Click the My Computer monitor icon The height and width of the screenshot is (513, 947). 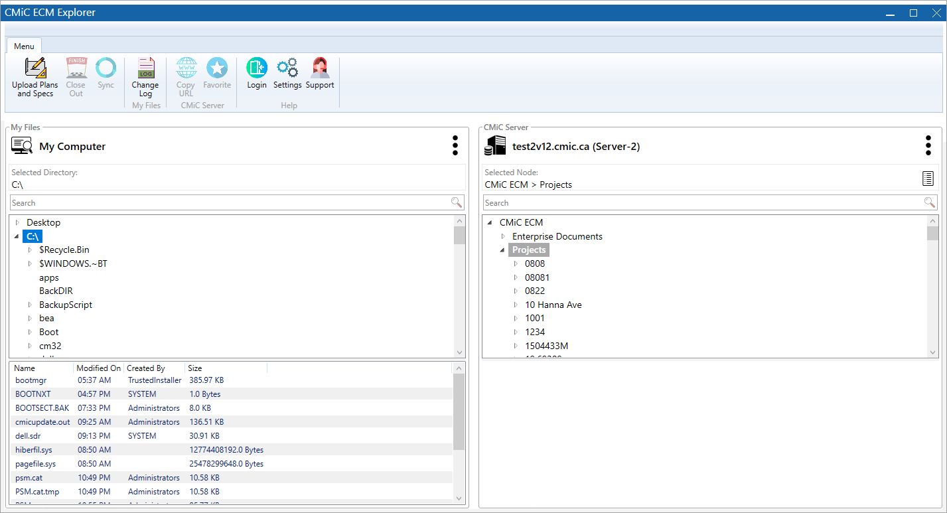click(22, 146)
